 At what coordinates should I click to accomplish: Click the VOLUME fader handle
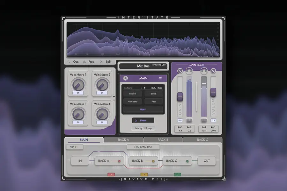213,92
